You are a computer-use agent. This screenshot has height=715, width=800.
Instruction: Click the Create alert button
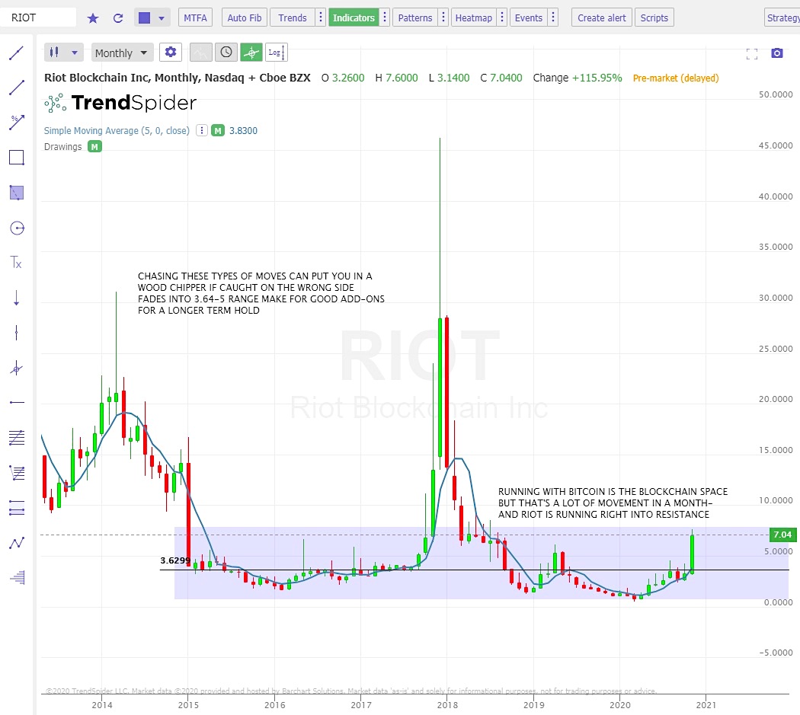pyautogui.click(x=602, y=18)
